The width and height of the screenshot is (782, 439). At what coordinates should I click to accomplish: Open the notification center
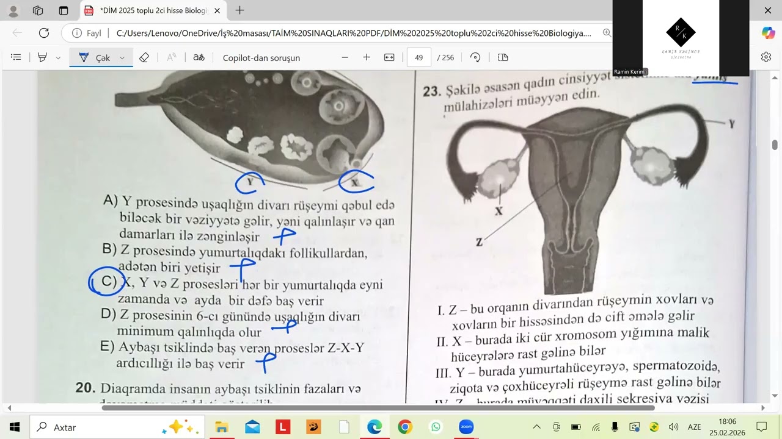click(762, 427)
